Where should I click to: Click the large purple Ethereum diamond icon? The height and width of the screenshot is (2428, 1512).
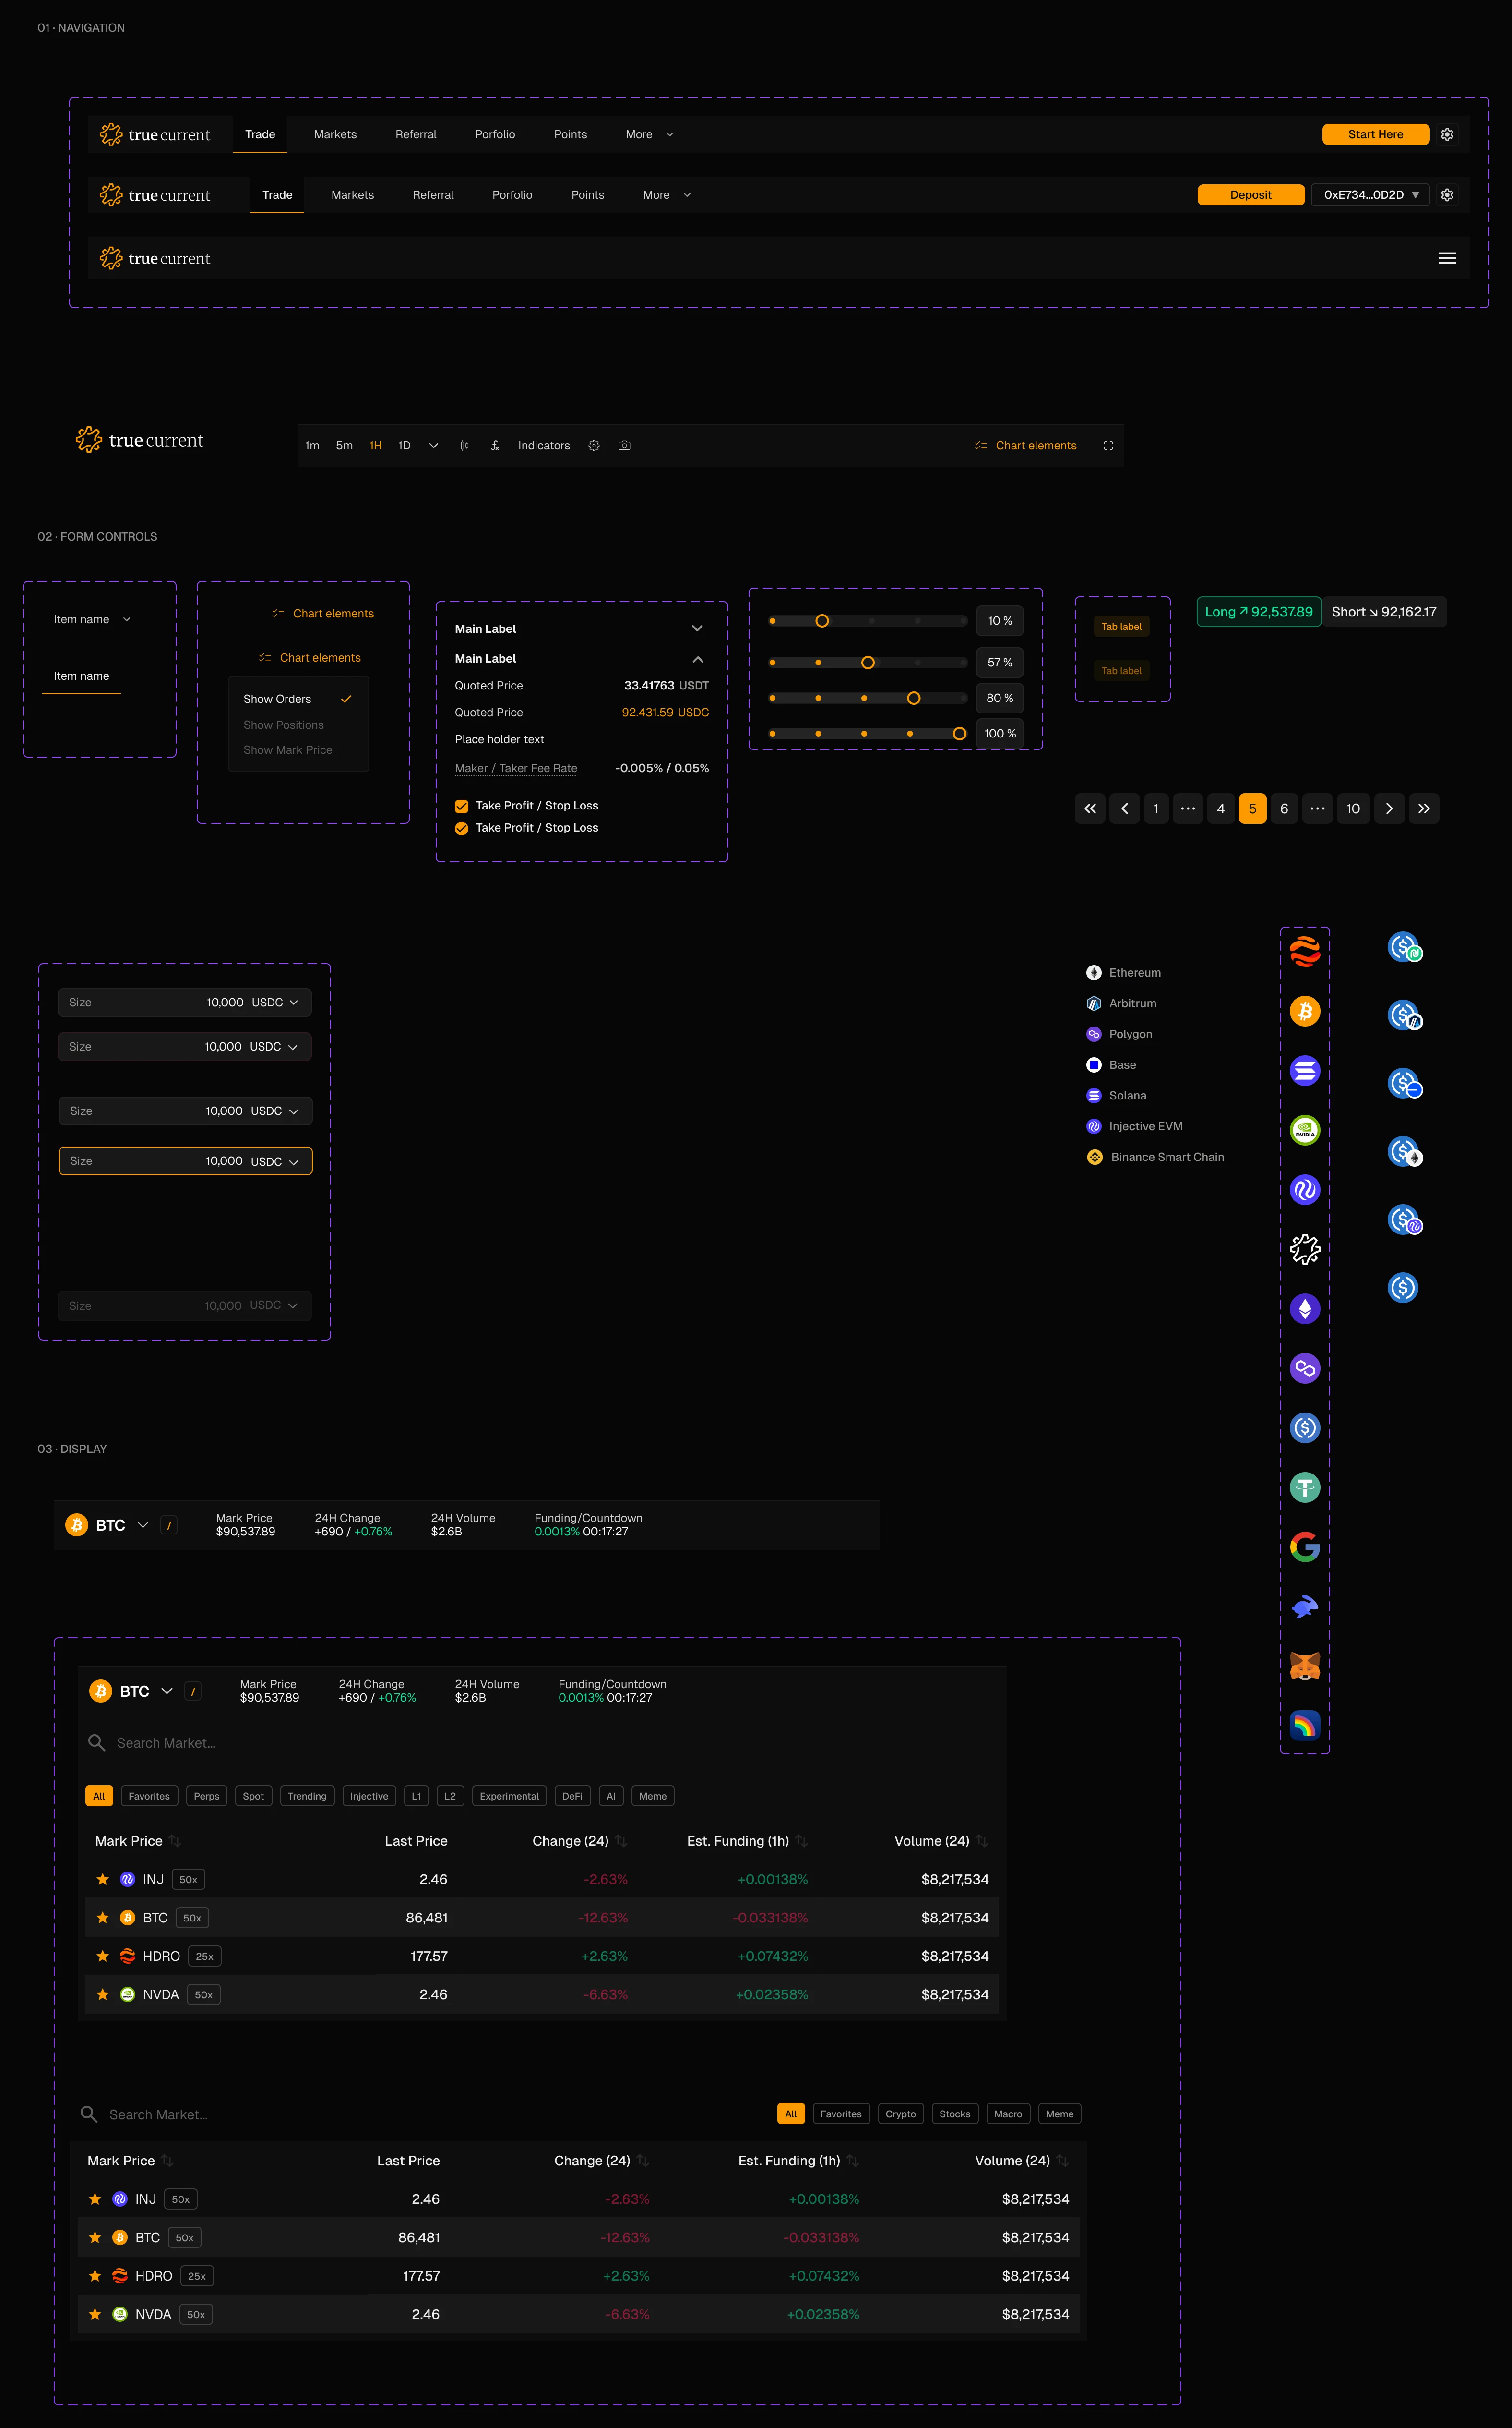1305,1308
